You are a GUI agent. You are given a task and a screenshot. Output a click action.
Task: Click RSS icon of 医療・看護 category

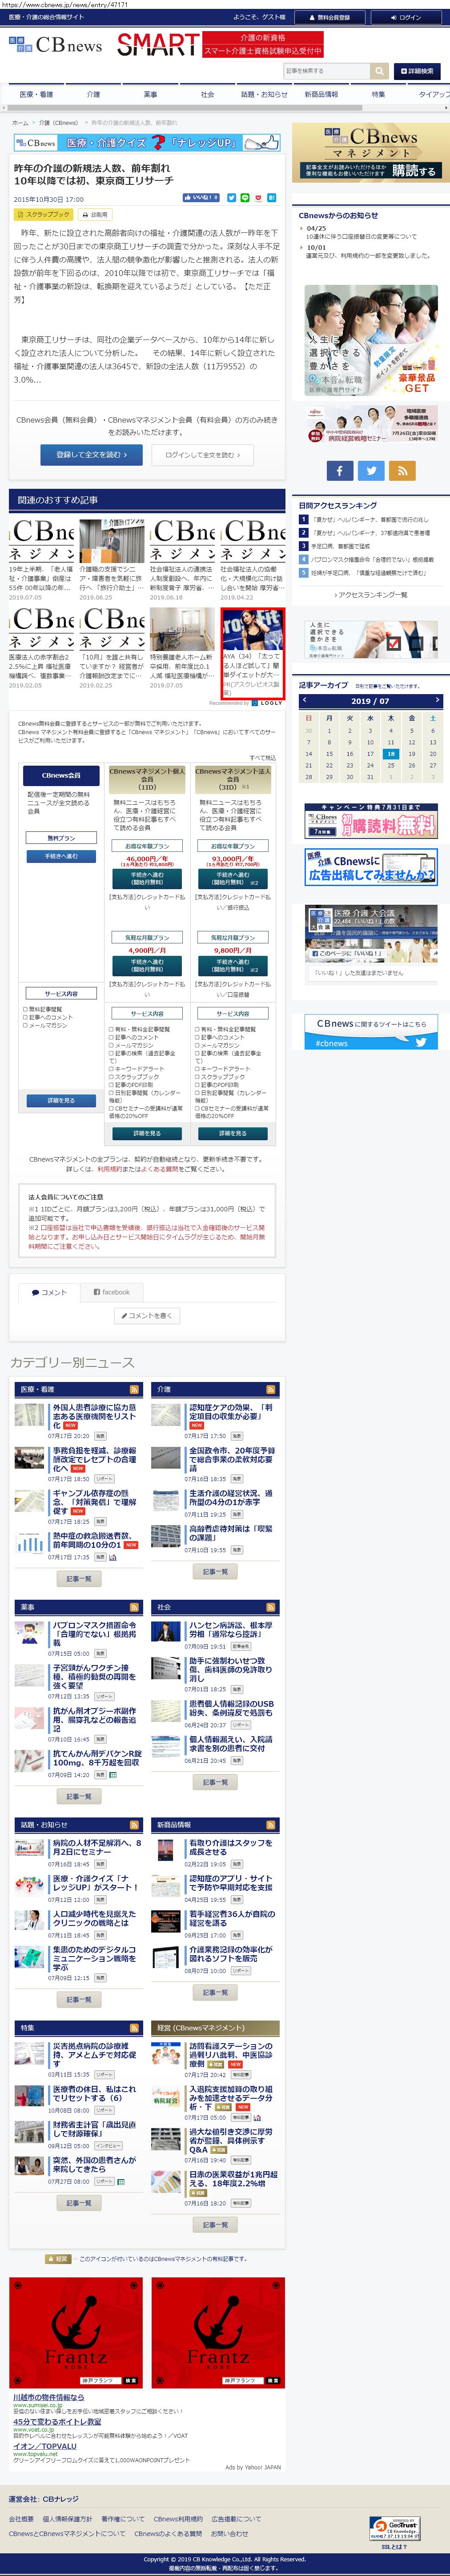pyautogui.click(x=134, y=1389)
